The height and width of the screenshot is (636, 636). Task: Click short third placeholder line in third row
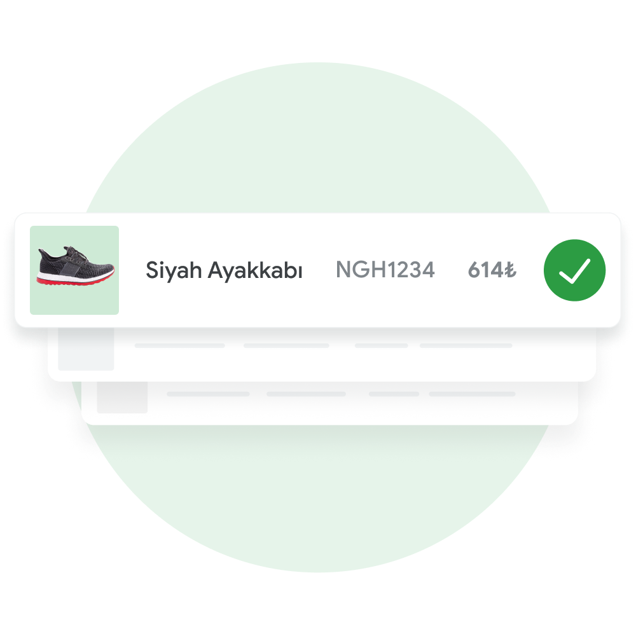tap(394, 394)
